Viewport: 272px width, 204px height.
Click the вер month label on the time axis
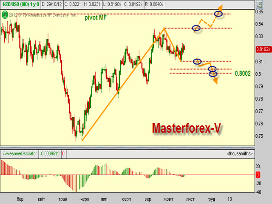tap(148, 199)
